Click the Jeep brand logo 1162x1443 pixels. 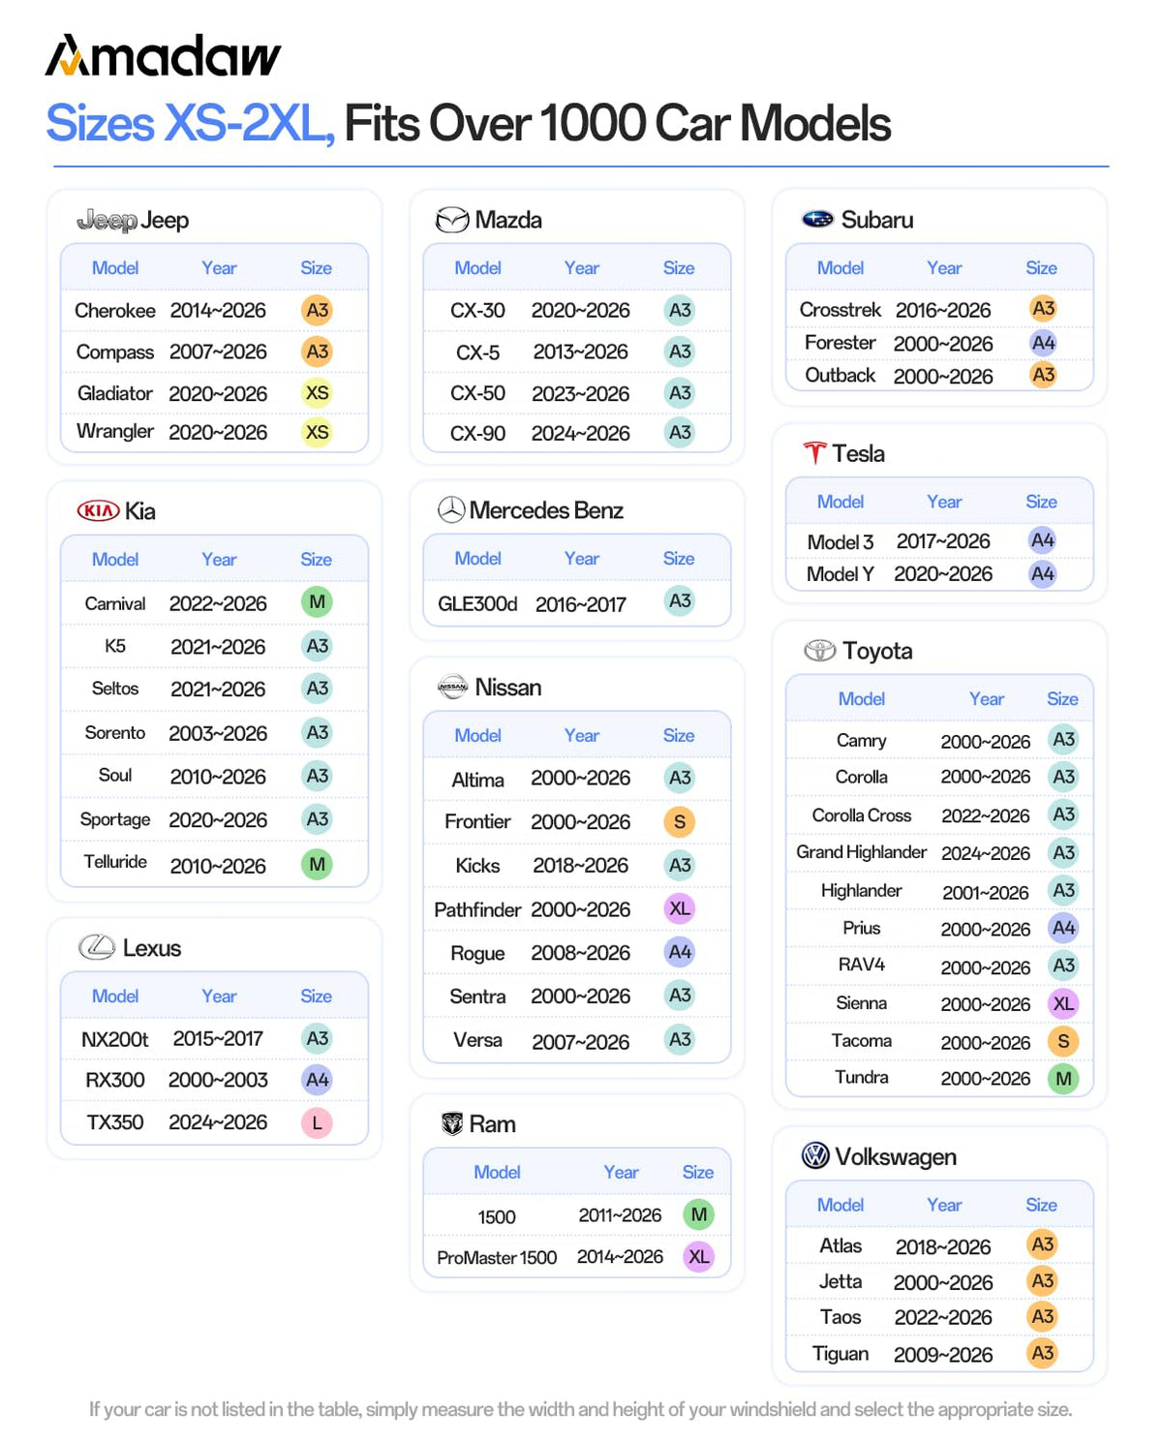click(107, 221)
